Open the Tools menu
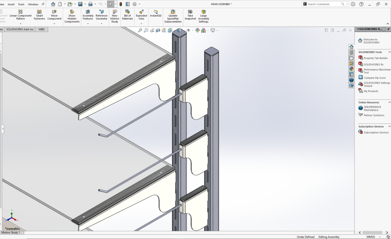Image resolution: width=391 pixels, height=239 pixels. [21, 4]
